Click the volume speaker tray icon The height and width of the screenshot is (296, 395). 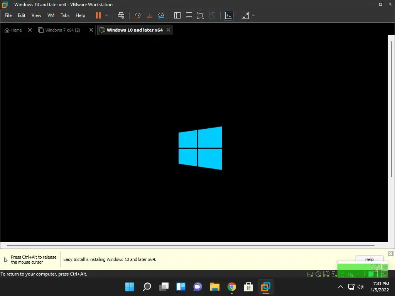click(x=360, y=287)
